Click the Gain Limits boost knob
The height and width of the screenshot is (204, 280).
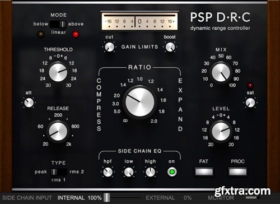point(170,47)
